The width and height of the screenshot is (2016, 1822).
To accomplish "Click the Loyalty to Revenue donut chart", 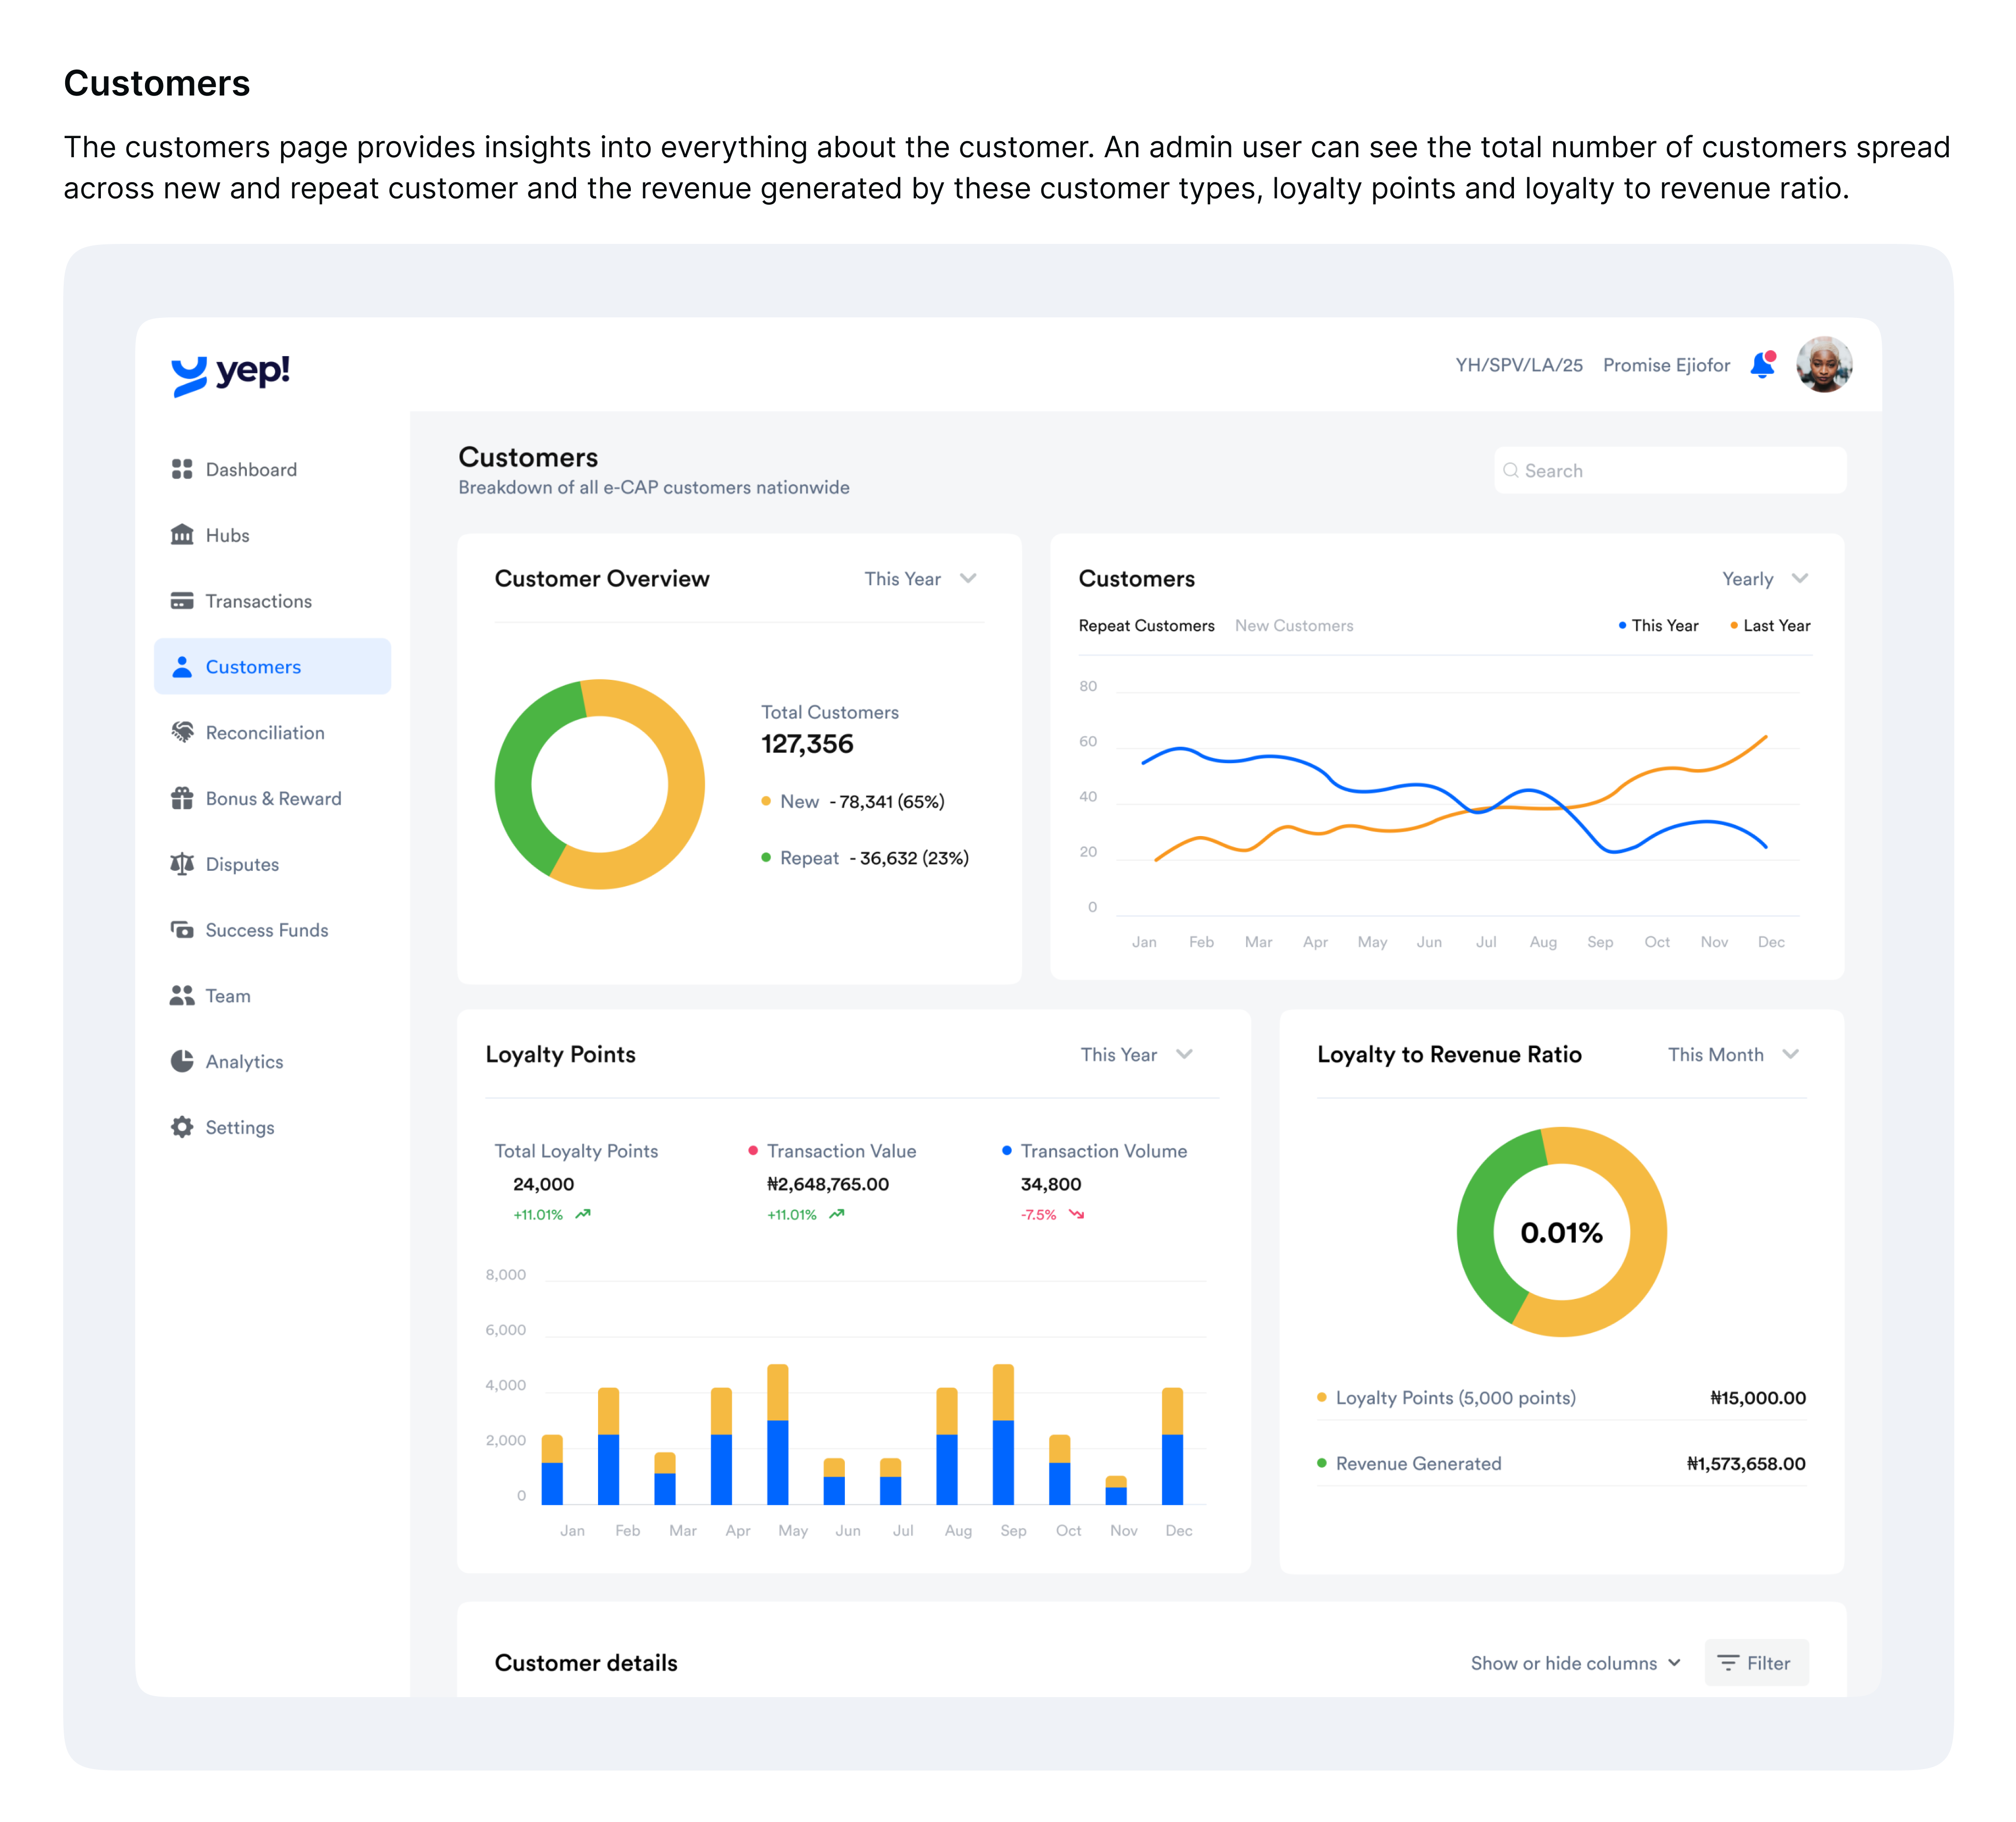I will coord(1561,1233).
